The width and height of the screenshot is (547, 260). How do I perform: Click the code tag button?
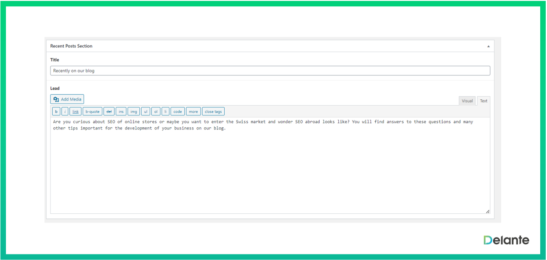click(178, 112)
